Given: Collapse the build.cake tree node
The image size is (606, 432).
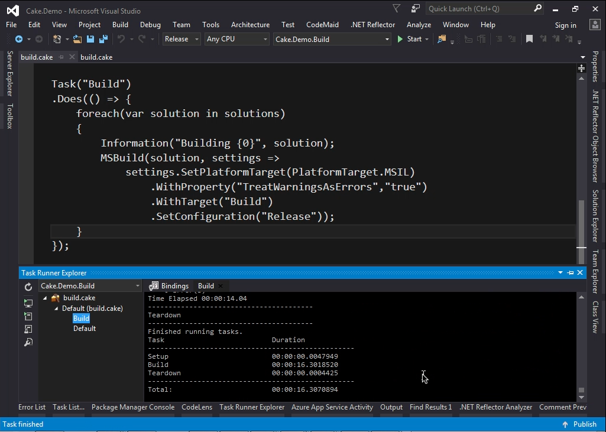Looking at the screenshot, I should 45,298.
